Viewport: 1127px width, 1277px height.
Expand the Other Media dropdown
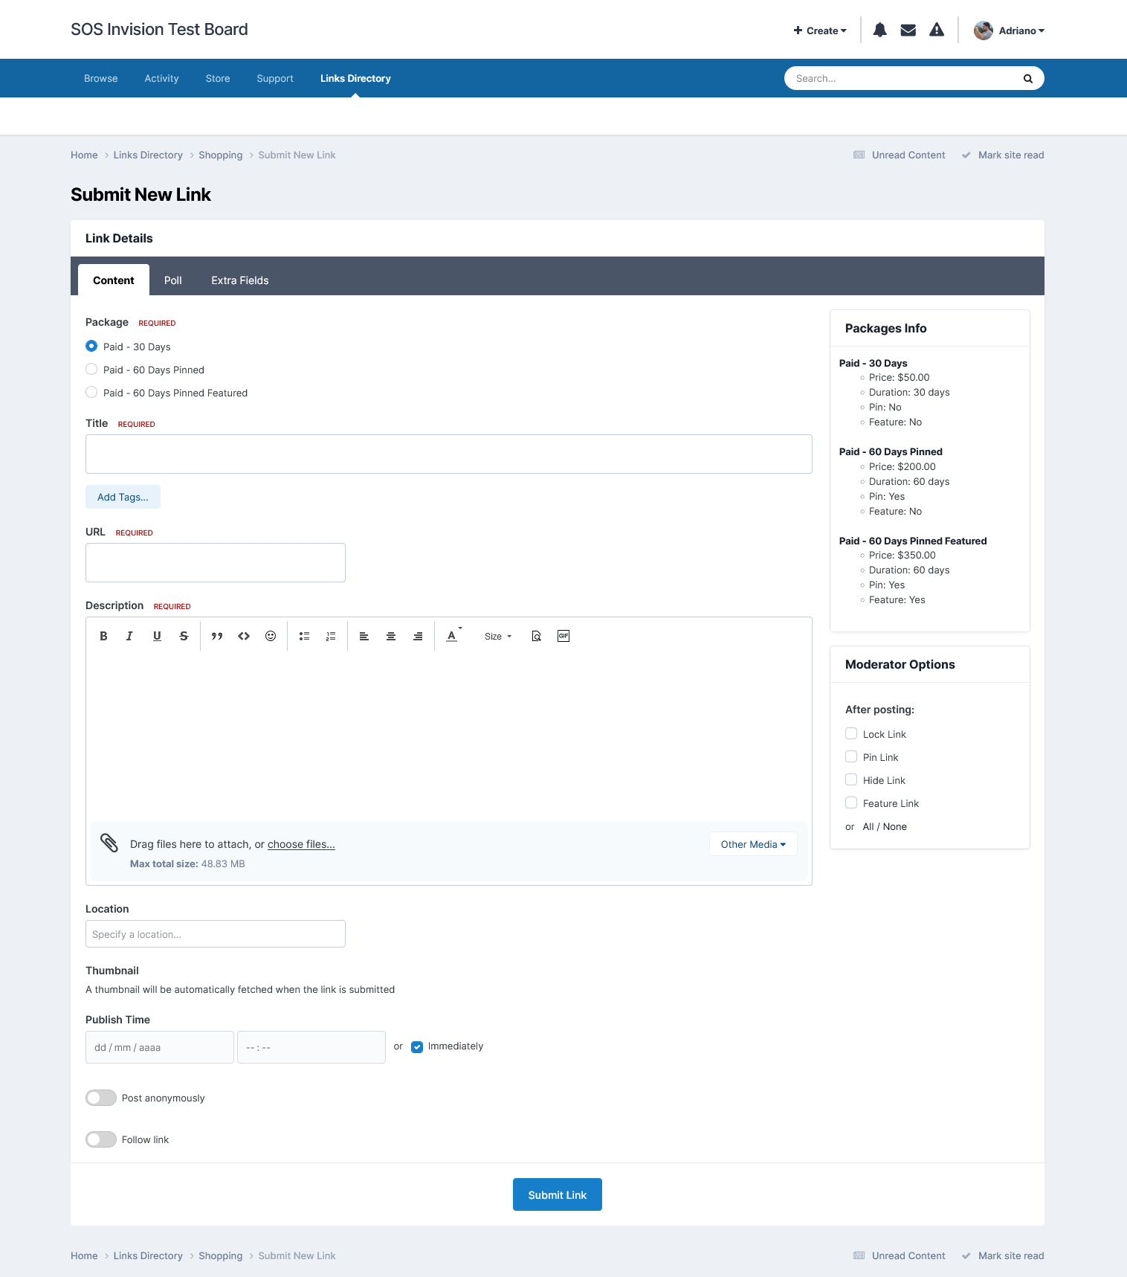tap(753, 844)
